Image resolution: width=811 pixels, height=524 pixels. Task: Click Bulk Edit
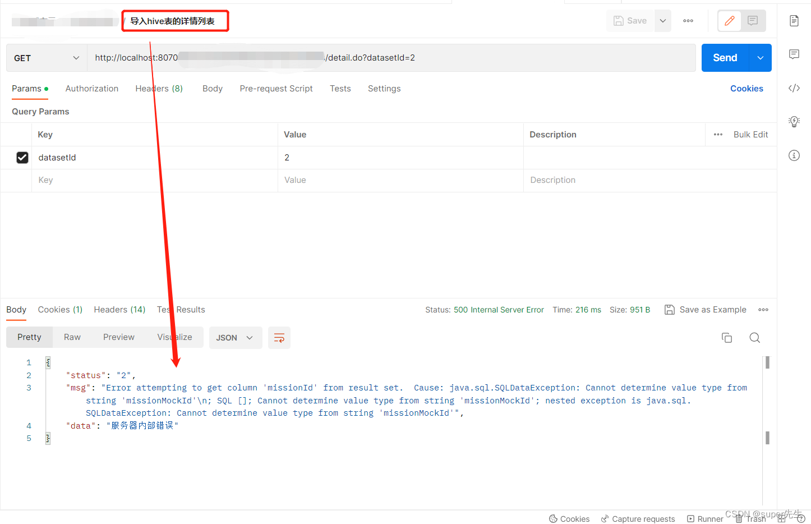[x=750, y=135]
